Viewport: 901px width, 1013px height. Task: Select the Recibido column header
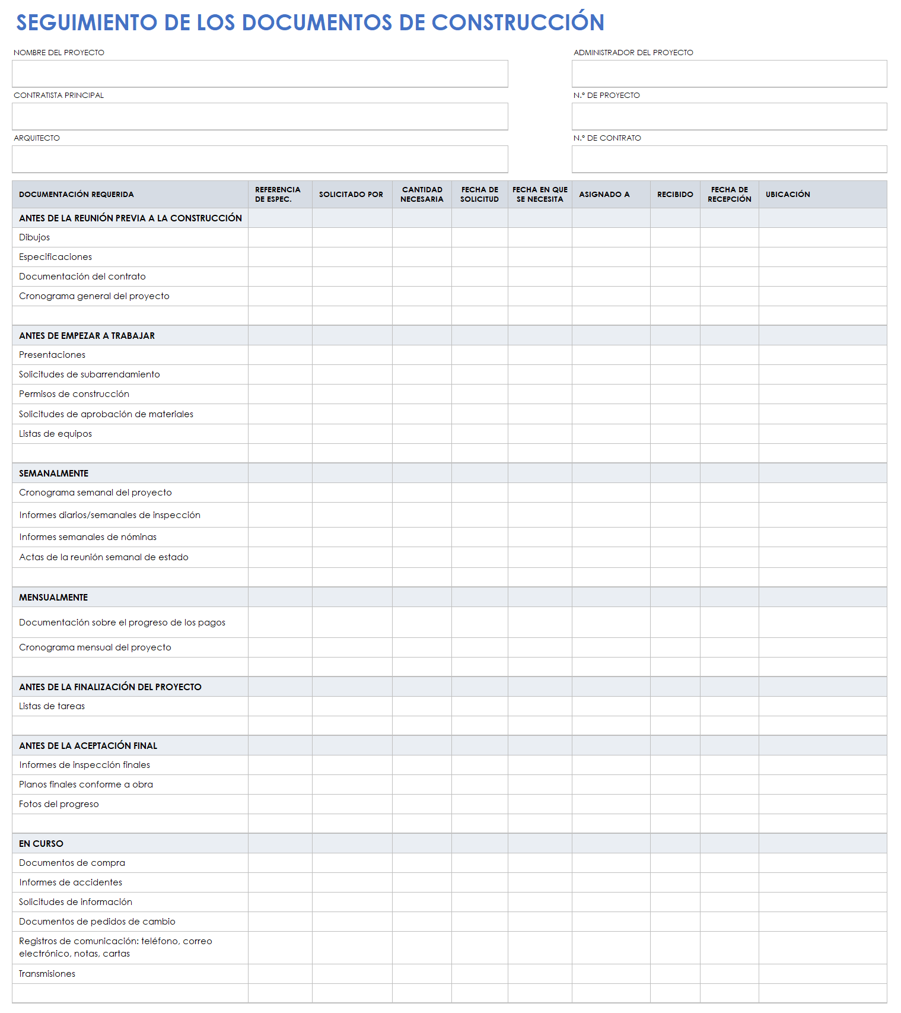(675, 195)
